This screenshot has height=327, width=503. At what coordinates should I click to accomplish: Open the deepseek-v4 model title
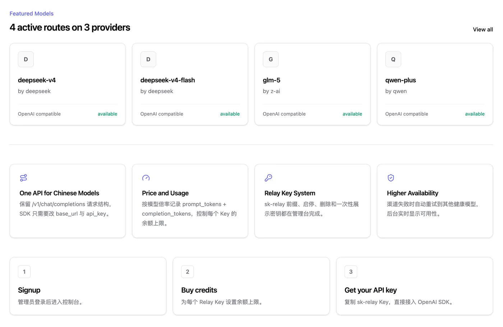(37, 80)
